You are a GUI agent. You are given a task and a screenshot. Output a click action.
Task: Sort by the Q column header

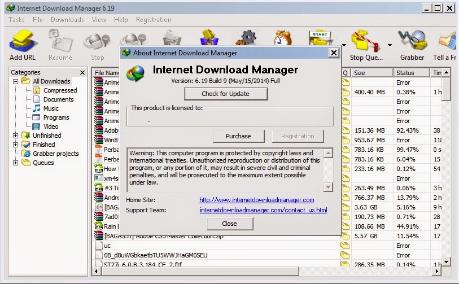coord(346,73)
